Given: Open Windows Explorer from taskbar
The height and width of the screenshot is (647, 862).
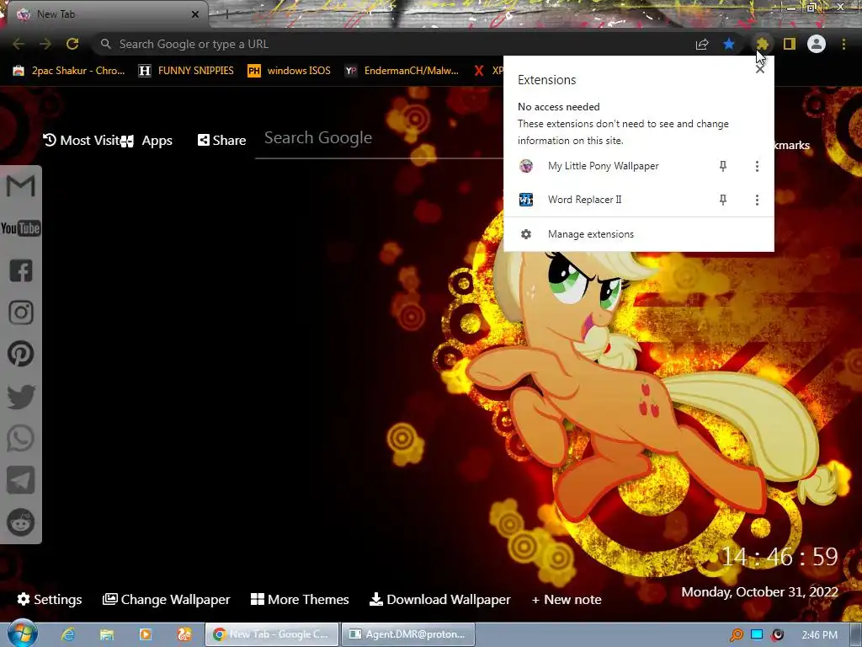Looking at the screenshot, I should coord(107,634).
